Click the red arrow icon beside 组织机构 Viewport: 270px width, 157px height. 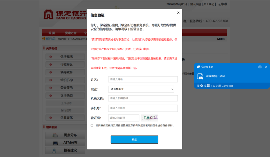click(51, 80)
